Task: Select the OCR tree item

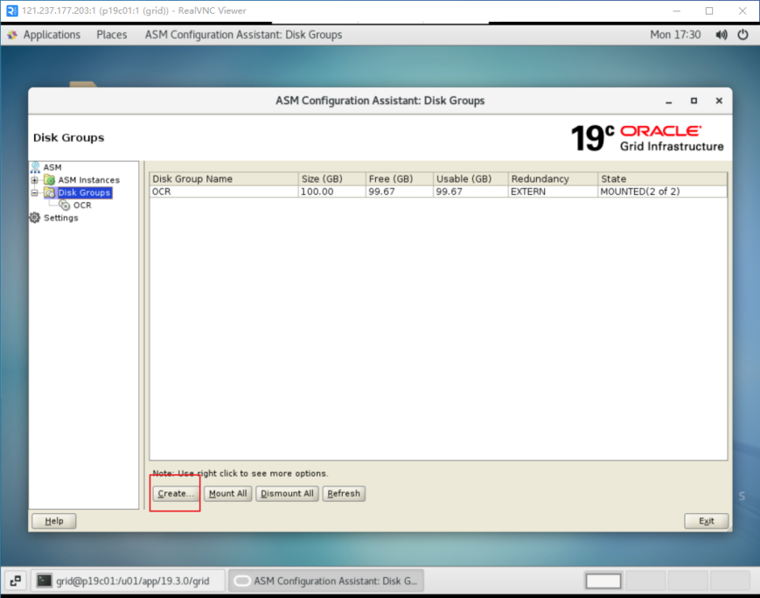Action: (82, 205)
